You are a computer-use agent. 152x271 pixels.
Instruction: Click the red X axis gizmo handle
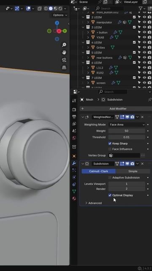pos(59,31)
